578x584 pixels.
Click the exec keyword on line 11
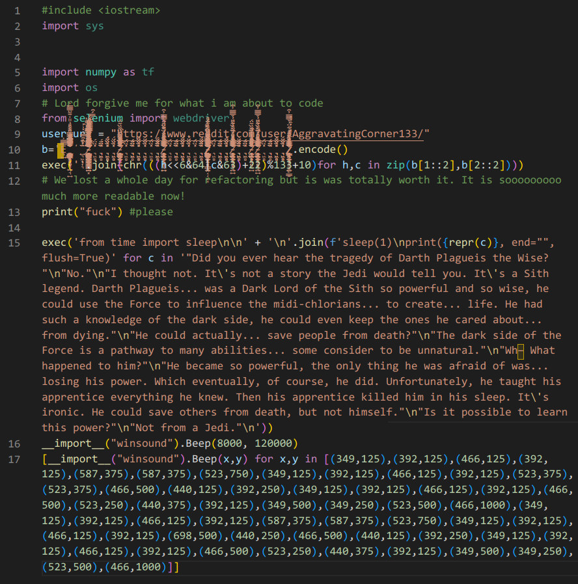pyautogui.click(x=51, y=165)
